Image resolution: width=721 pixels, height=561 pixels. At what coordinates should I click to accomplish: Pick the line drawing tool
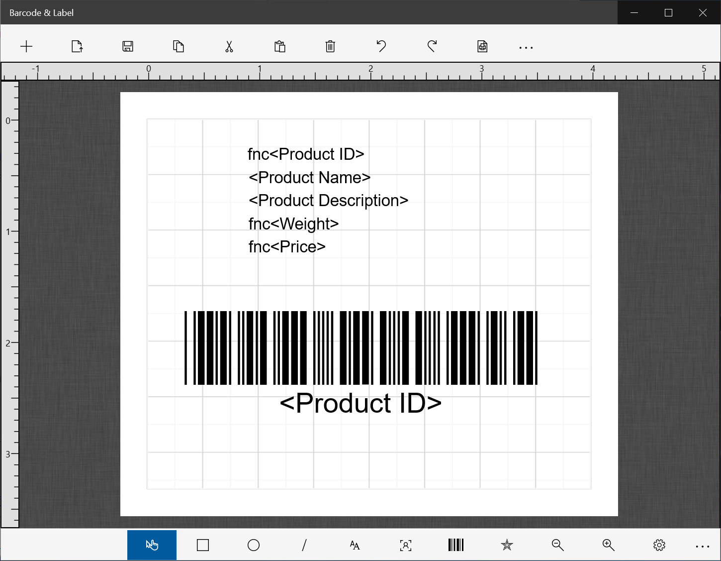tap(304, 545)
